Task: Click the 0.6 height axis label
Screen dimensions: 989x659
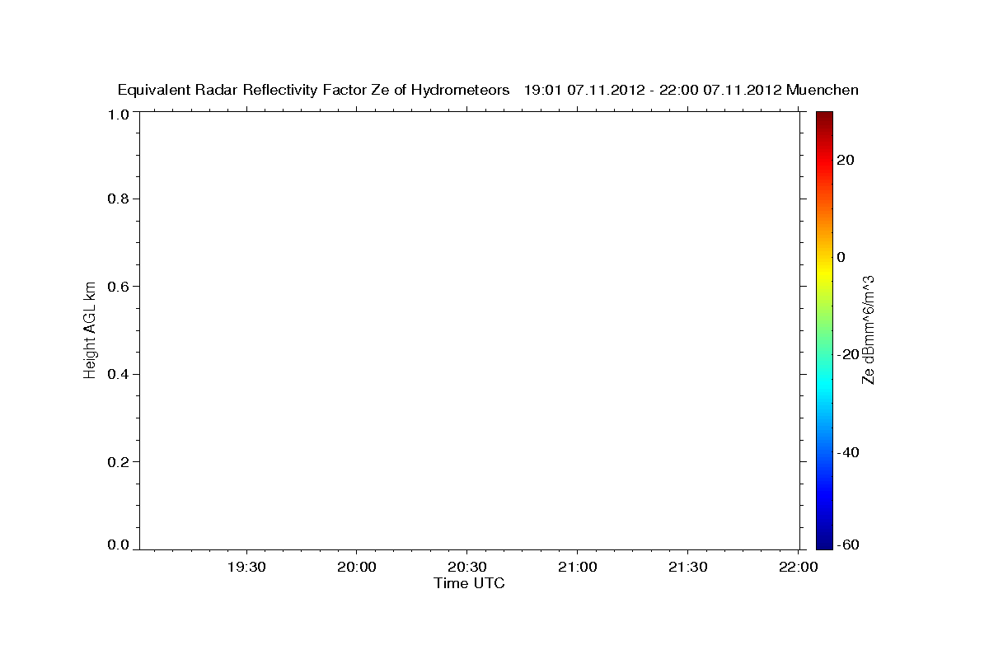Action: [x=120, y=287]
